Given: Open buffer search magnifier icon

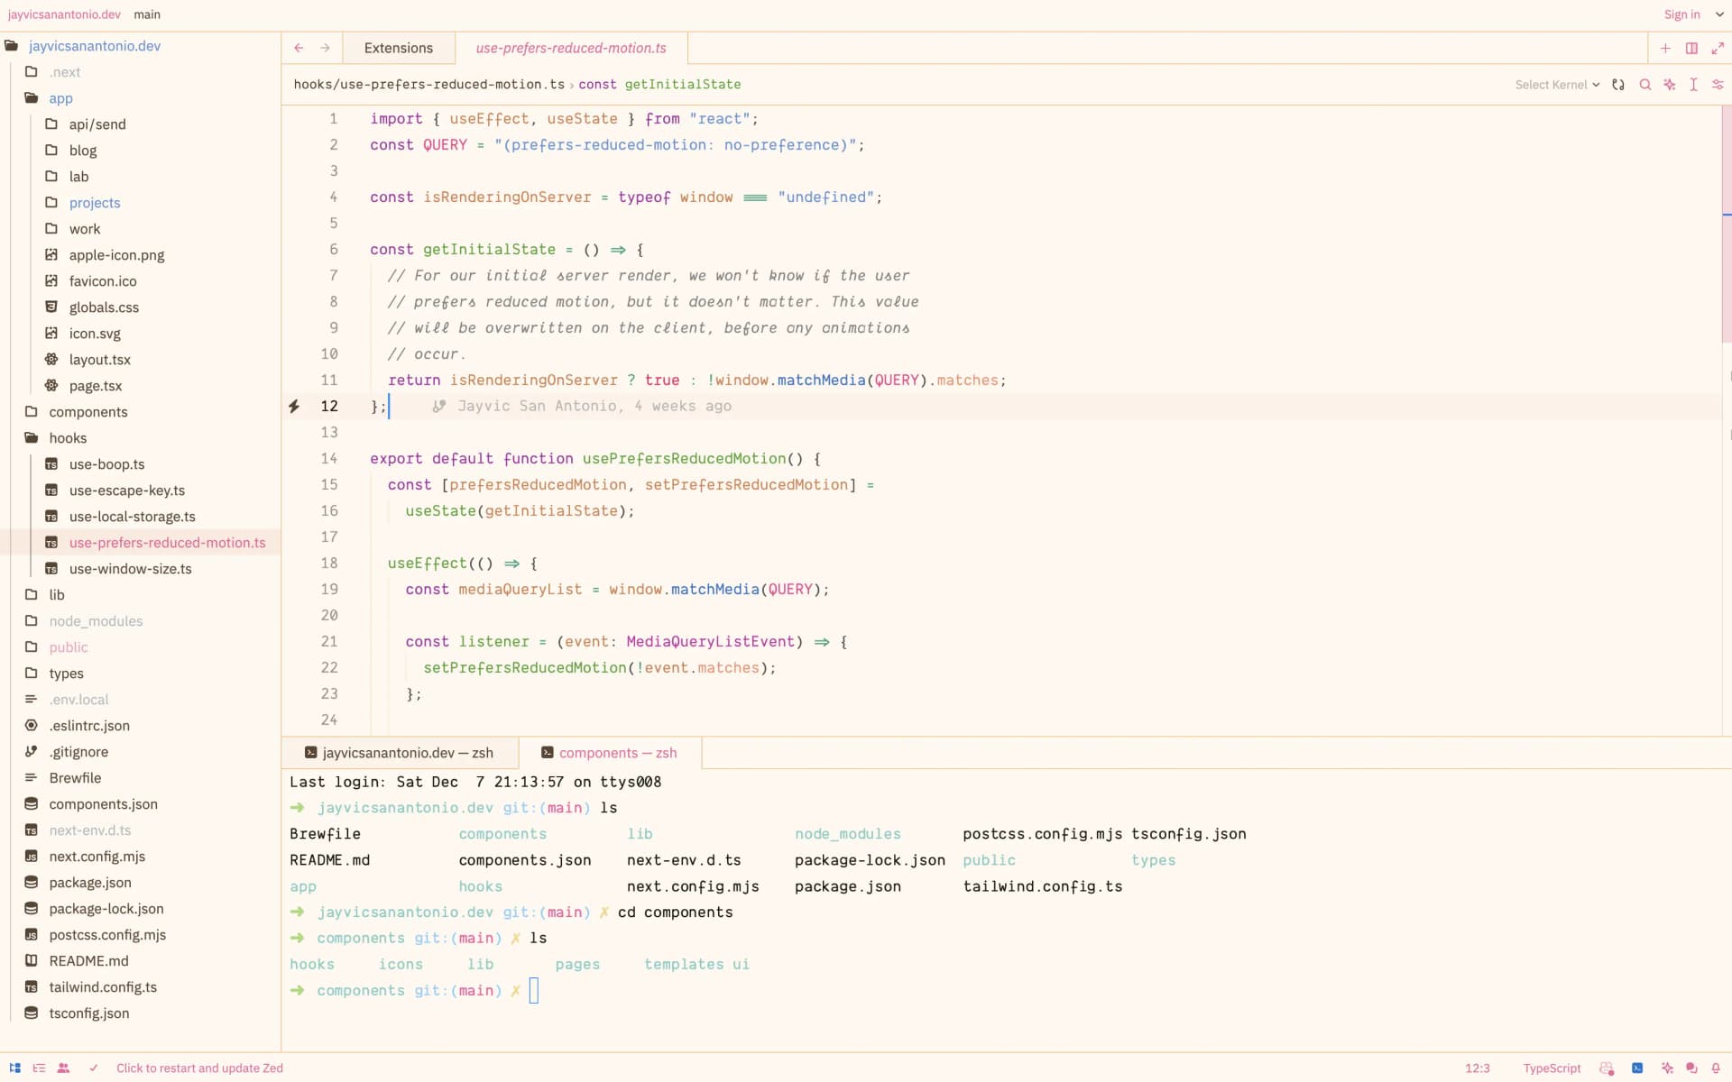Looking at the screenshot, I should (1644, 84).
